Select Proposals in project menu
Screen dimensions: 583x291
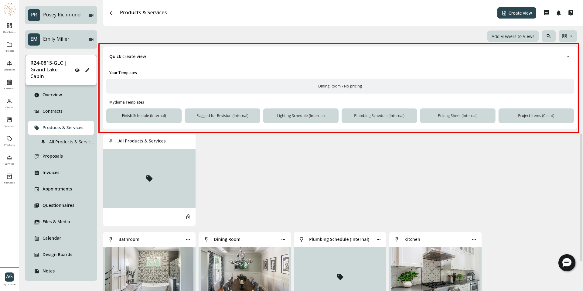[61, 156]
